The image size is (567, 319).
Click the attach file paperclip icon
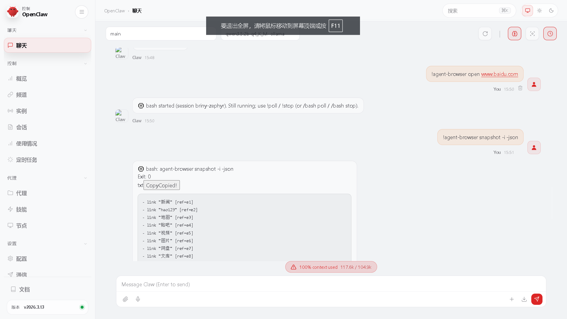126,299
